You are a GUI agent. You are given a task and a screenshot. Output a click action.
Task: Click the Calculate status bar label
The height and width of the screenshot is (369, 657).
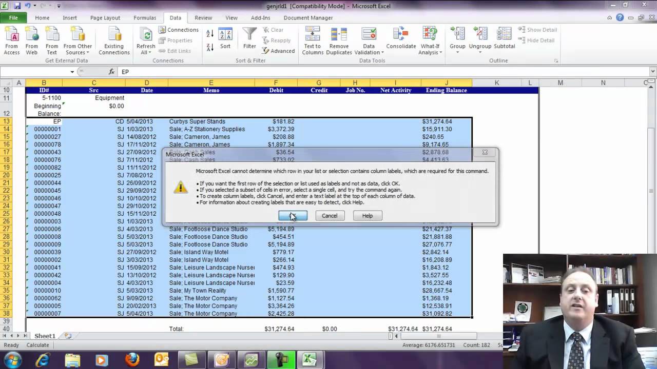coord(37,345)
